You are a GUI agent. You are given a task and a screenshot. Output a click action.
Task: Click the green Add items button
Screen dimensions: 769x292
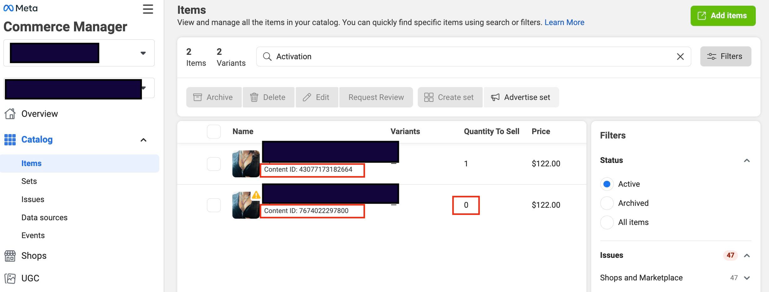pos(723,16)
